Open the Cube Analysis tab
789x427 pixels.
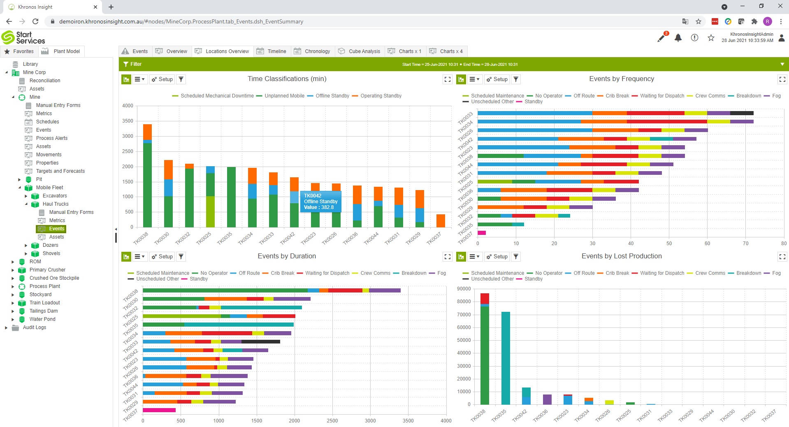coord(359,51)
